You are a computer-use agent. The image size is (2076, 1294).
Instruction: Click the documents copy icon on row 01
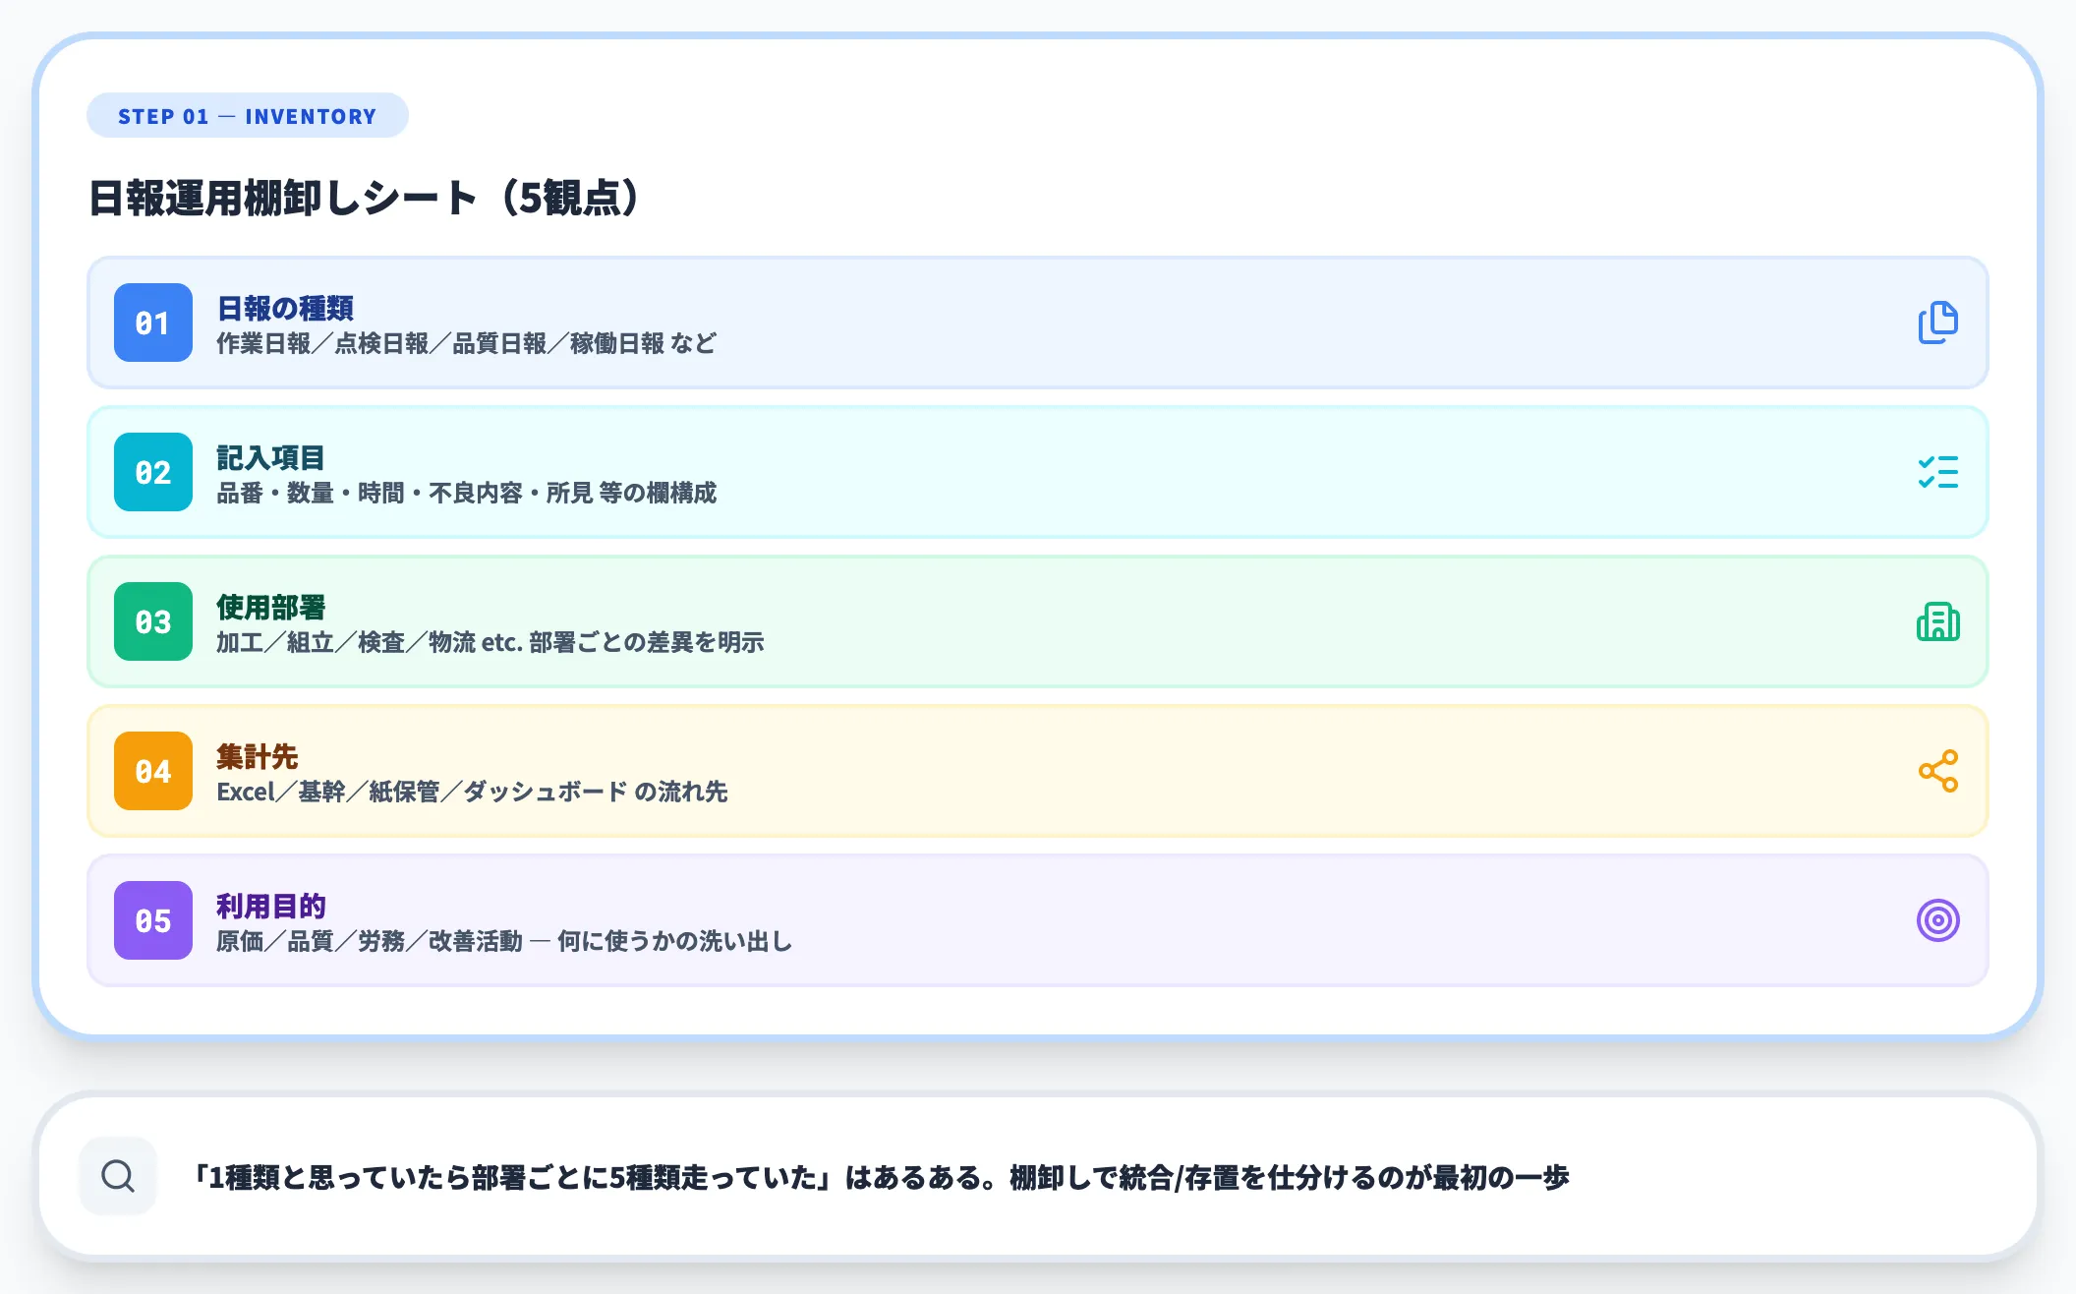[x=1937, y=323]
